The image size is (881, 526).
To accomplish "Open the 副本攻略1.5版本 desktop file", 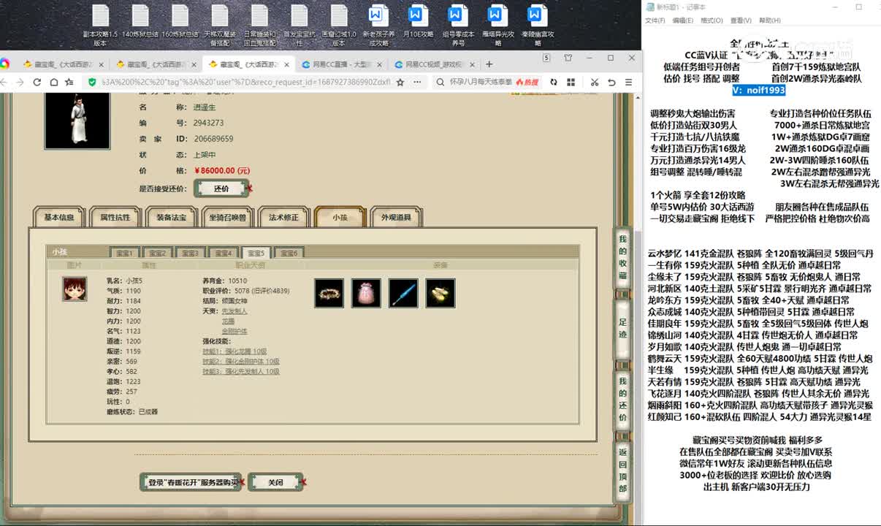I will pyautogui.click(x=100, y=25).
